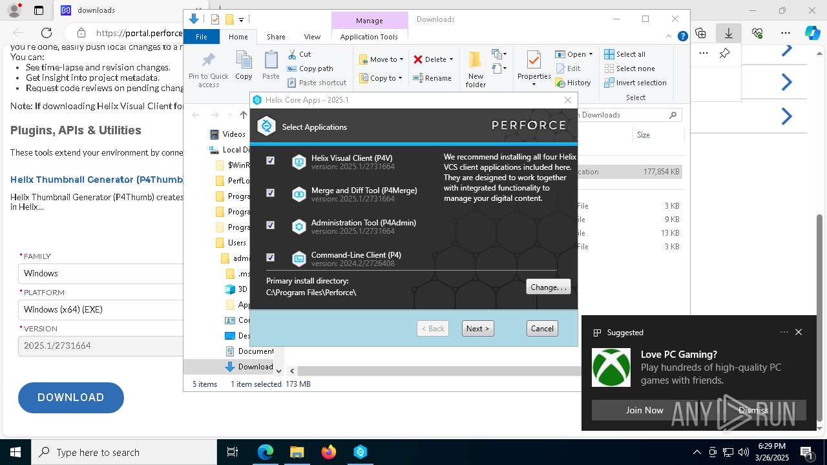Open File menu in File Explorer
The width and height of the screenshot is (827, 465).
click(202, 37)
